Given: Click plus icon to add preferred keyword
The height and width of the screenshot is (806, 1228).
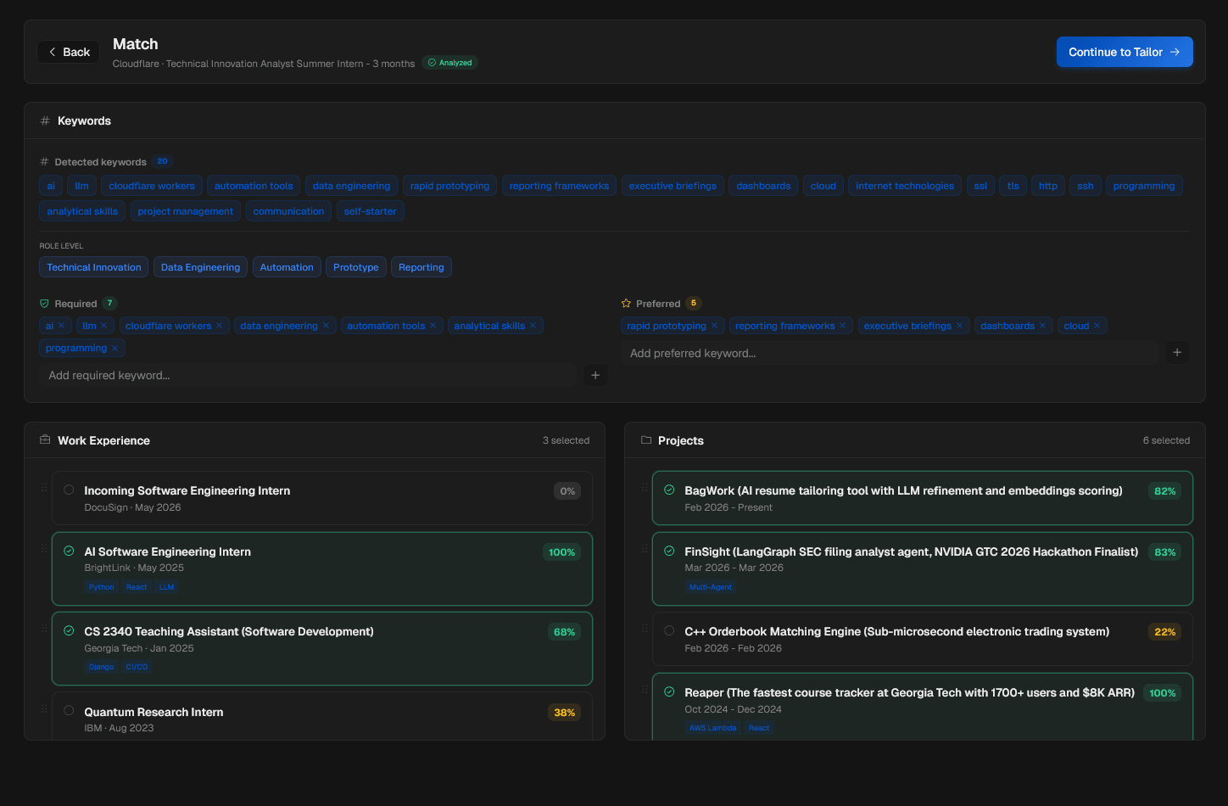Looking at the screenshot, I should coord(1177,353).
